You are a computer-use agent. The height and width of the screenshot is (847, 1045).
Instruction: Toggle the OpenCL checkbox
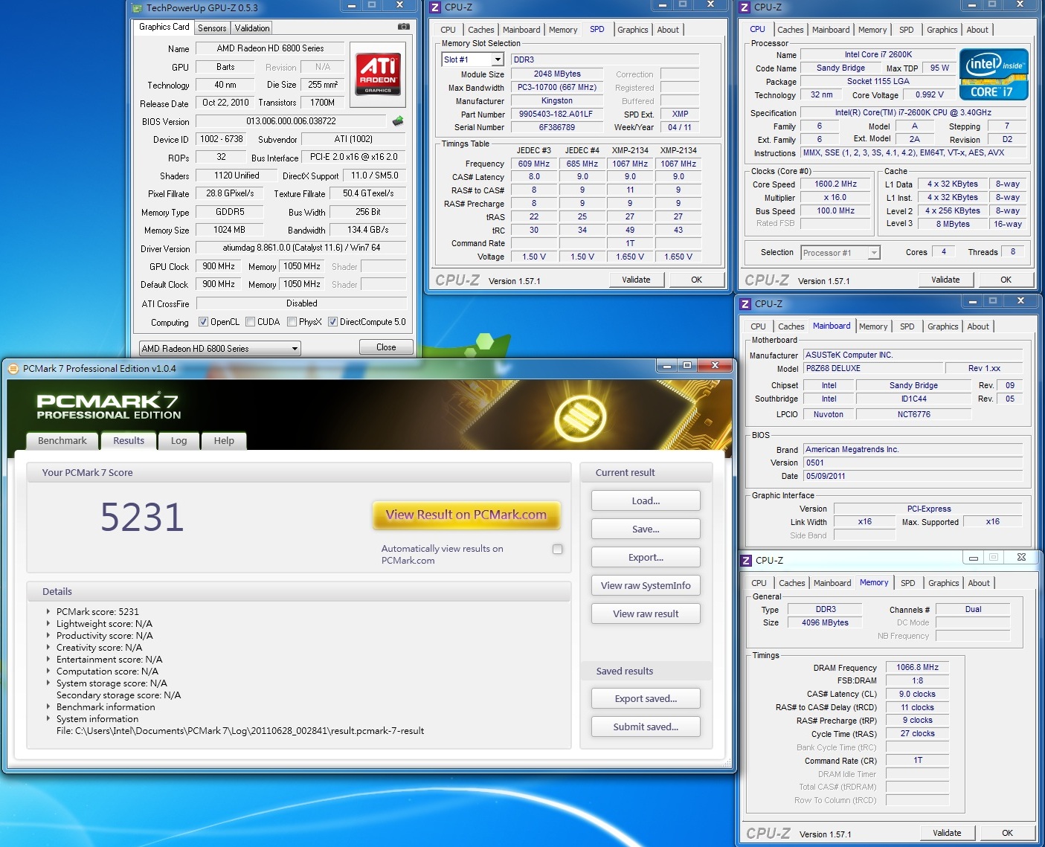[203, 322]
